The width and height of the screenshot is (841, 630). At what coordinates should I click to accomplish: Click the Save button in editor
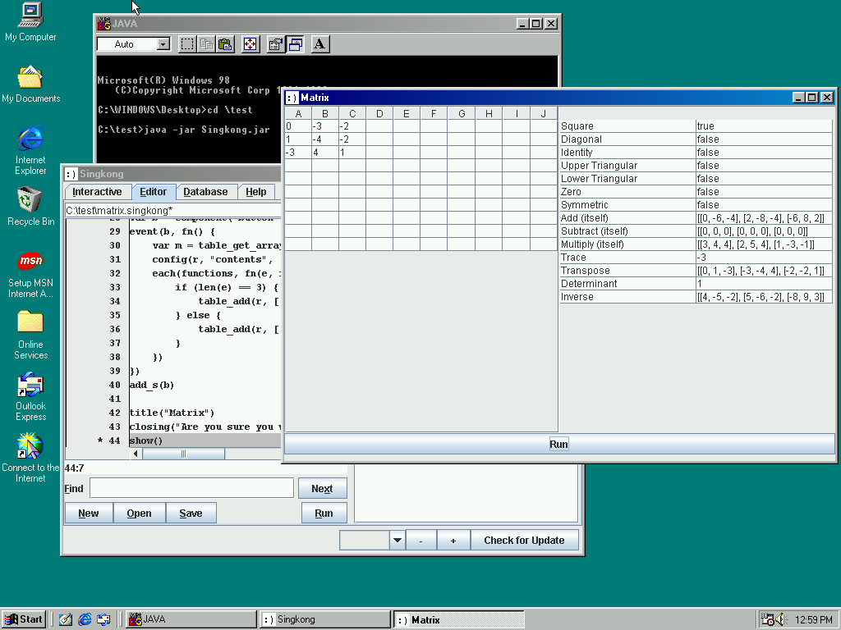(x=191, y=514)
